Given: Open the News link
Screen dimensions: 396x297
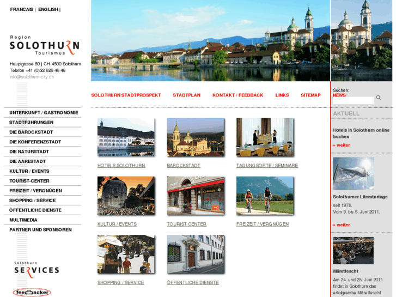Looking at the screenshot, I should point(339,95).
